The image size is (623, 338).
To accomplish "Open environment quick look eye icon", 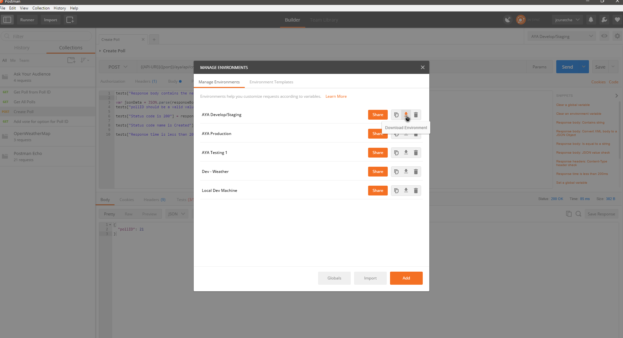I will [604, 36].
